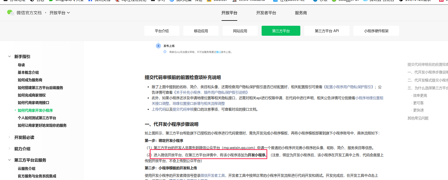Jump to 三、为什么选择第三方平台 in outline

pyautogui.click(x=428, y=88)
